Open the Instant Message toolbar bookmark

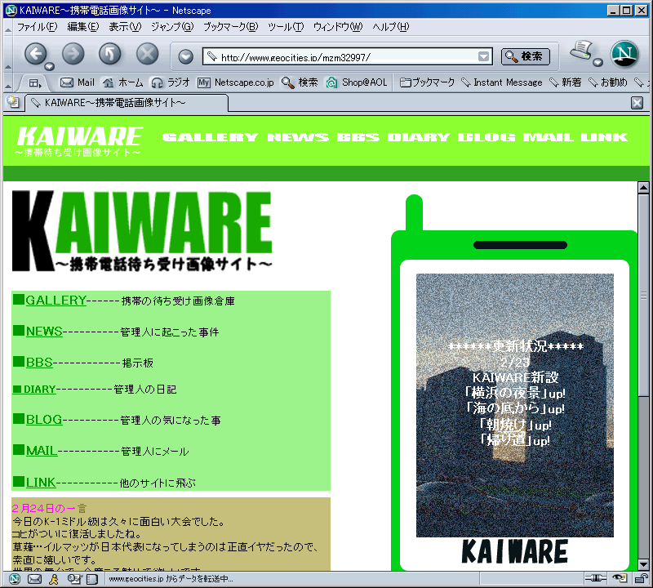(502, 82)
